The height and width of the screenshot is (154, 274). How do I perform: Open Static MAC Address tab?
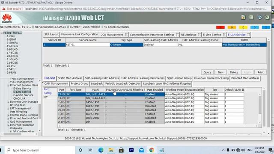(70, 78)
